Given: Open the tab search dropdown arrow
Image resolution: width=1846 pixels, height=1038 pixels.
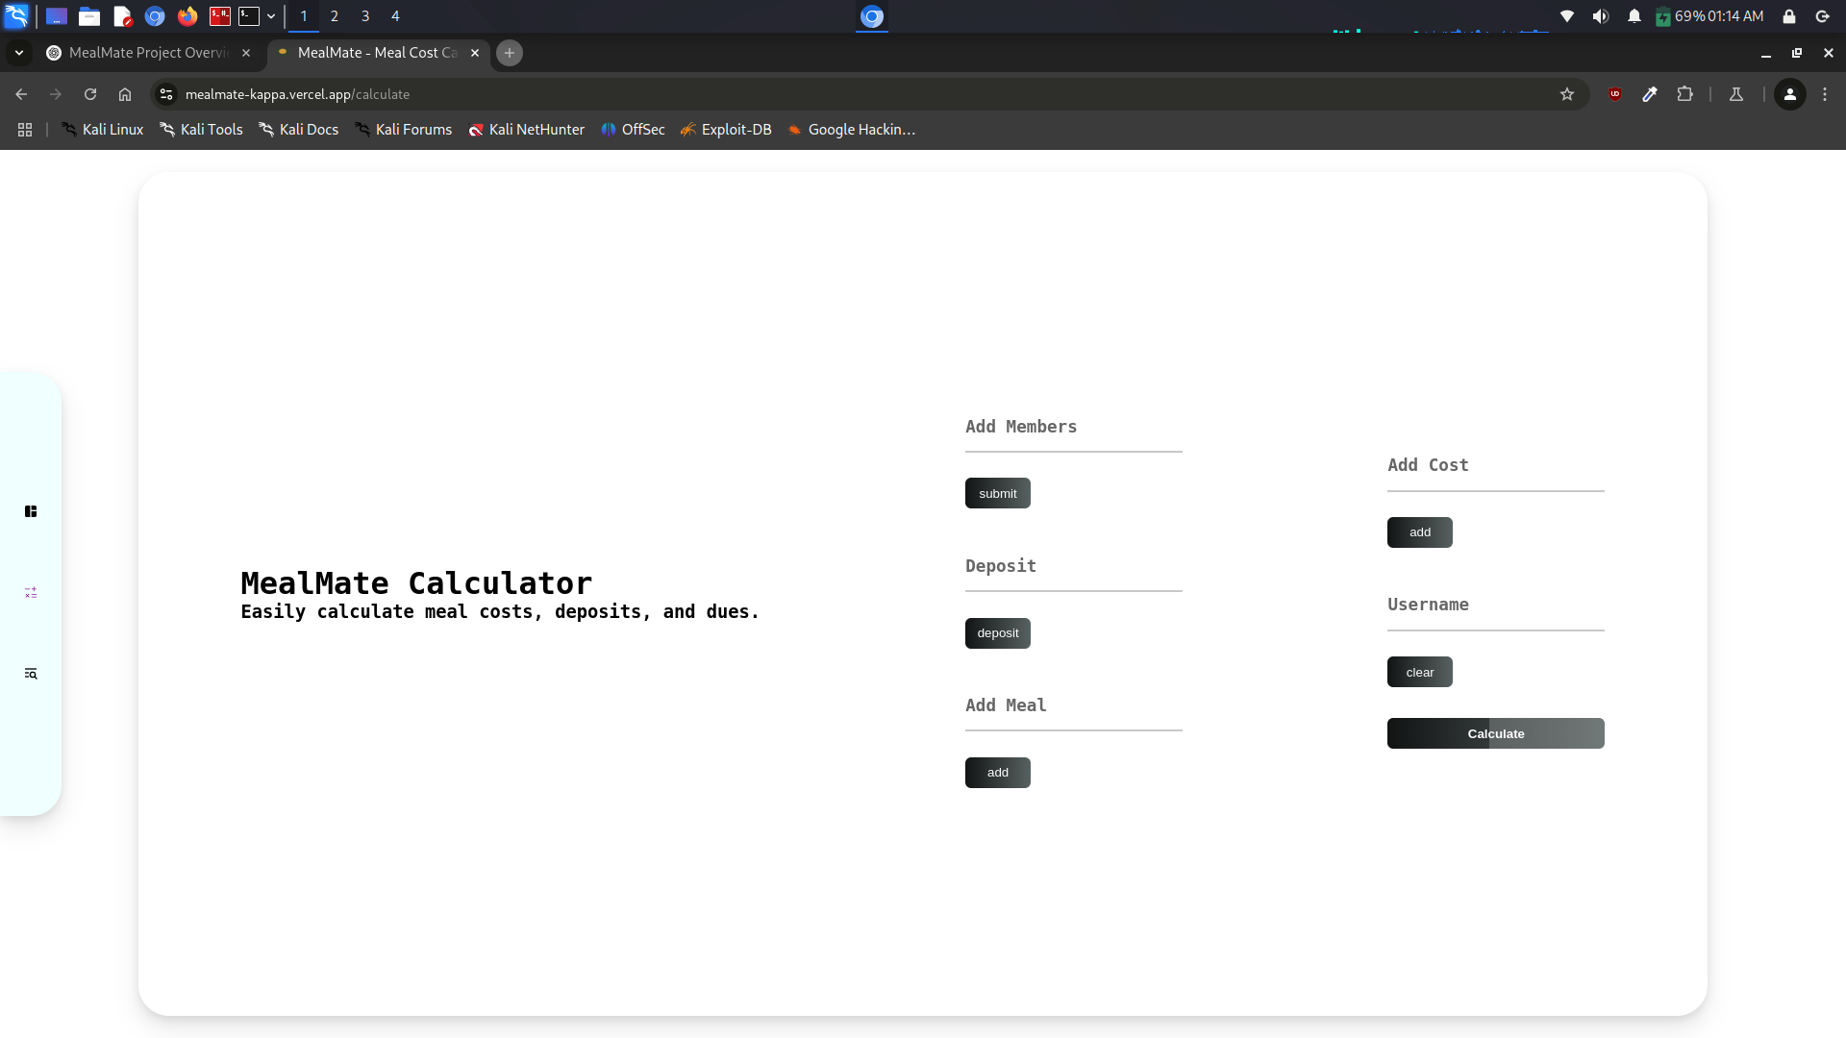Looking at the screenshot, I should (18, 53).
